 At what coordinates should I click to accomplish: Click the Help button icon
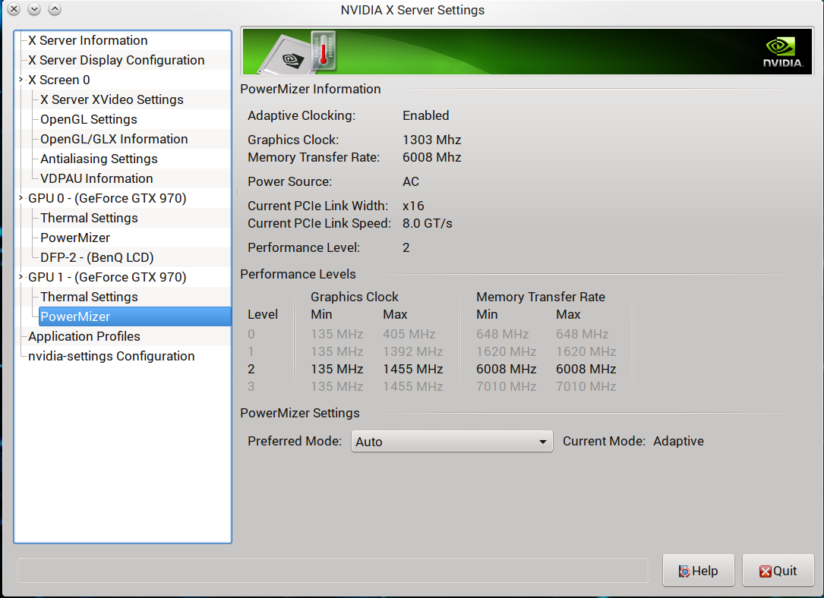[684, 571]
